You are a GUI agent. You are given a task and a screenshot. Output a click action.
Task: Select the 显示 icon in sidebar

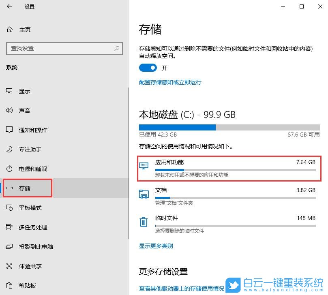click(9, 91)
